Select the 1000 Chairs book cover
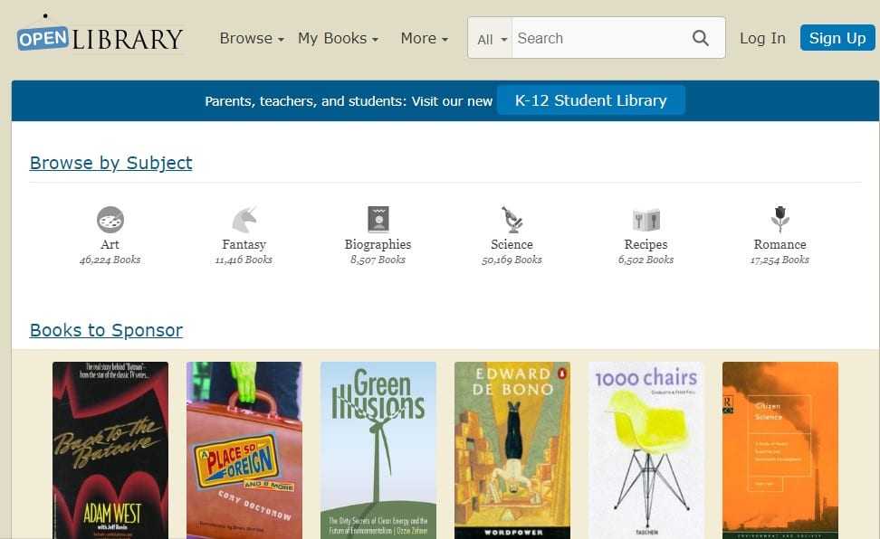 (x=646, y=449)
